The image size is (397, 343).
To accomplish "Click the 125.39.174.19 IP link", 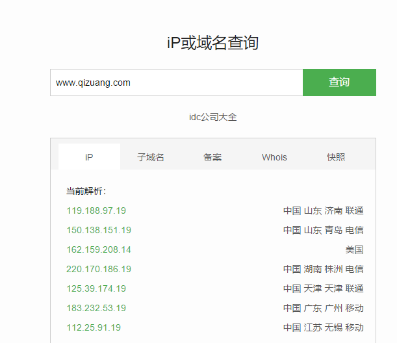I will (96, 288).
